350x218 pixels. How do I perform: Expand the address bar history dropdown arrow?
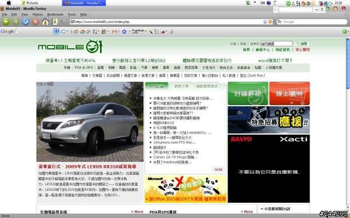click(x=275, y=22)
